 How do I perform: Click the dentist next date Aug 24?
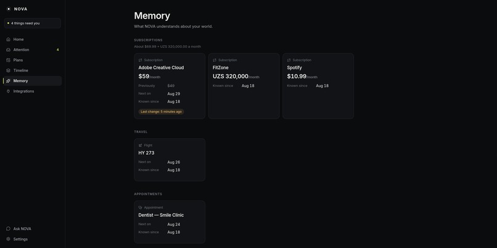tap(174, 225)
